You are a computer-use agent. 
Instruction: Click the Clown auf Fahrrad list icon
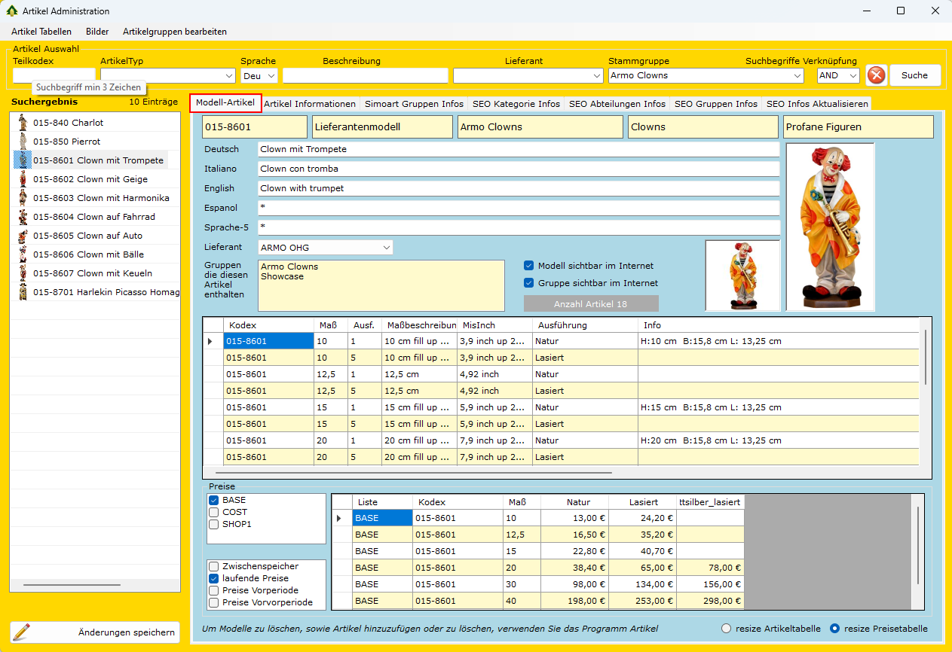pyautogui.click(x=23, y=217)
